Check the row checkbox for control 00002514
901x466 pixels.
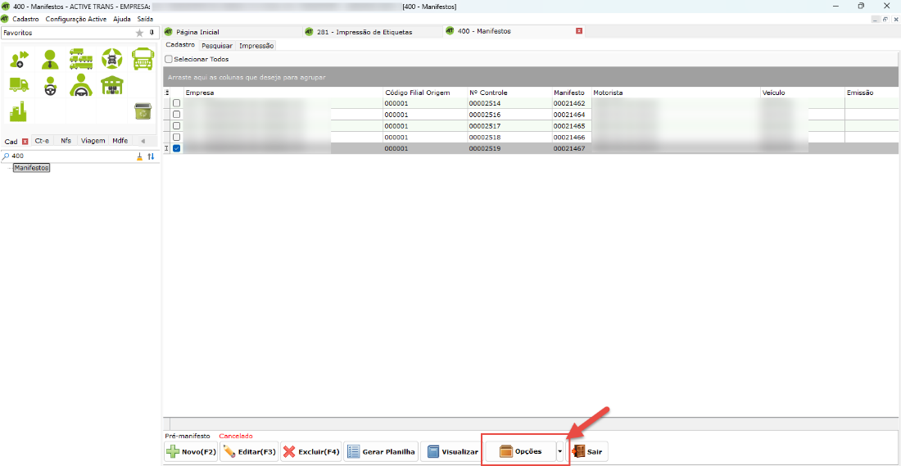click(x=176, y=103)
